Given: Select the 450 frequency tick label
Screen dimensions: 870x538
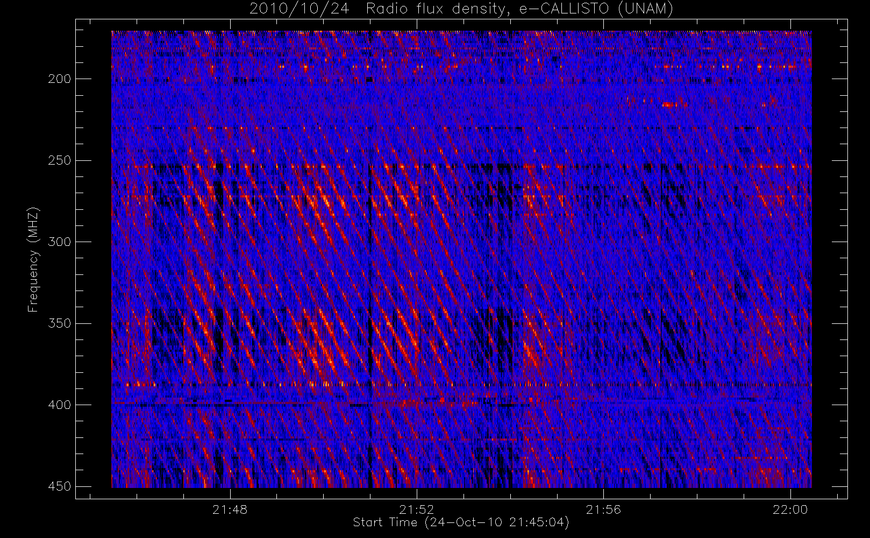Looking at the screenshot, I should tap(59, 486).
